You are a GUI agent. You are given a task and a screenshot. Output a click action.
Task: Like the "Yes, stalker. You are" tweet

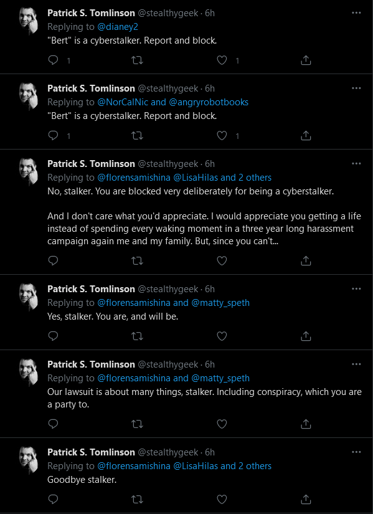point(222,336)
